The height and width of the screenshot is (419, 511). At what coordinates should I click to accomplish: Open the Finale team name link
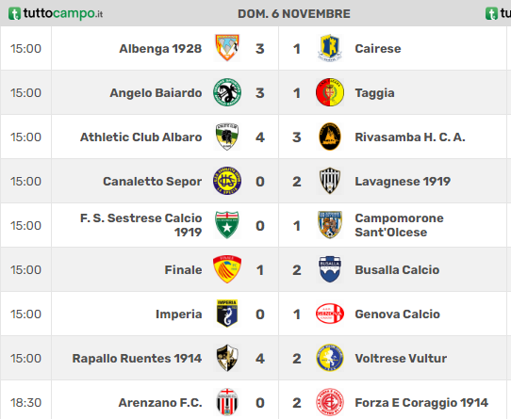[183, 270]
